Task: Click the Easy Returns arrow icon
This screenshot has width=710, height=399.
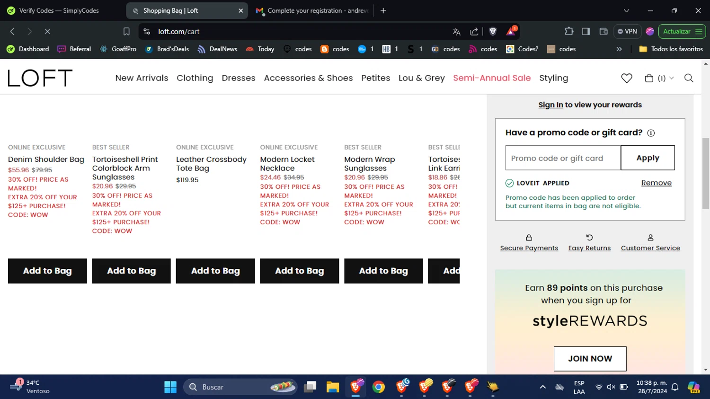Action: tap(589, 238)
